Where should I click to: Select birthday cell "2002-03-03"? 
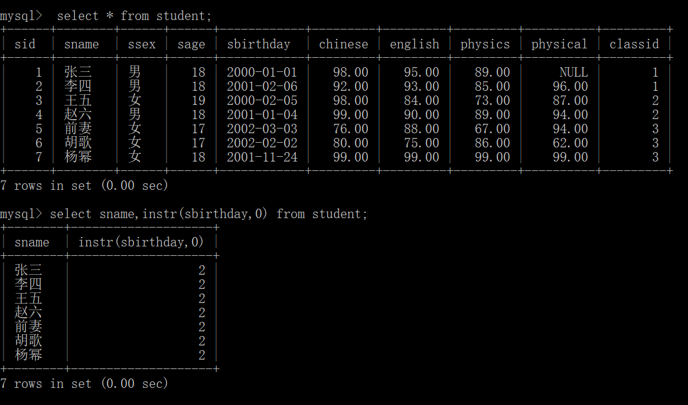click(x=262, y=129)
